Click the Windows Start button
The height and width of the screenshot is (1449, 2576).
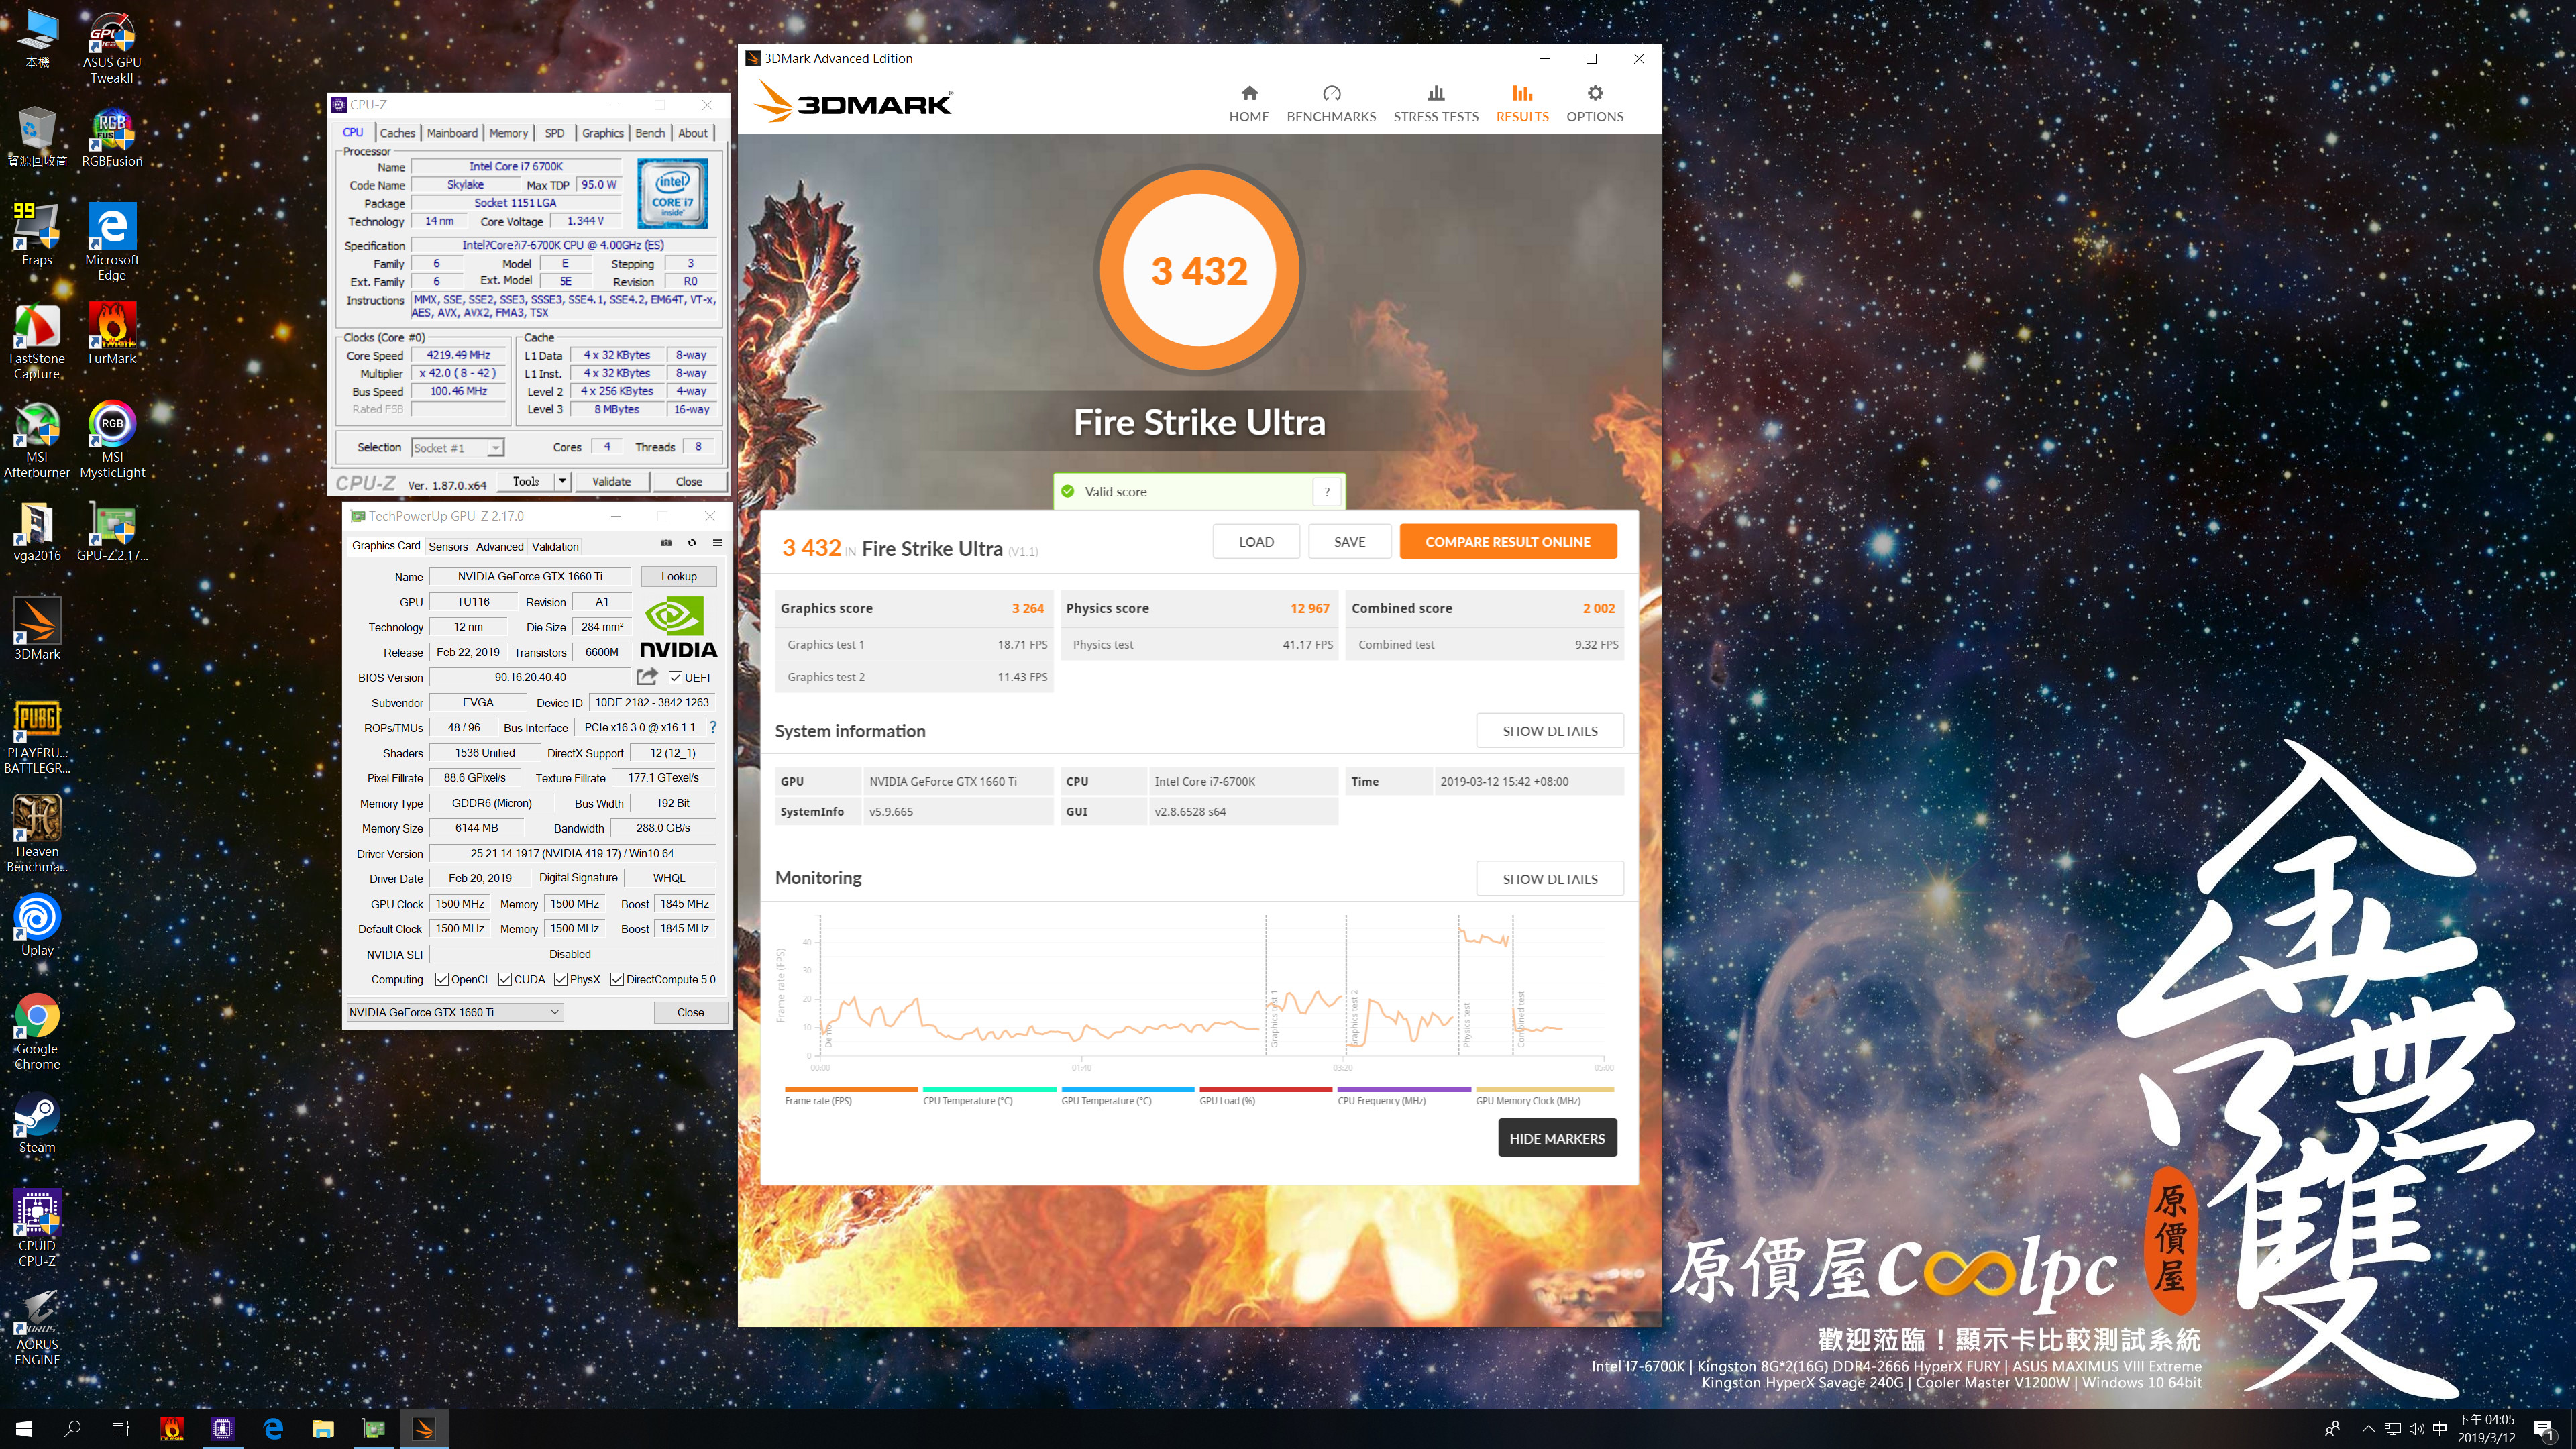(x=24, y=1429)
